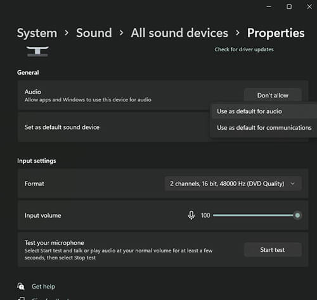Click the input volume slider handle
The image size is (317, 300).
[297, 215]
